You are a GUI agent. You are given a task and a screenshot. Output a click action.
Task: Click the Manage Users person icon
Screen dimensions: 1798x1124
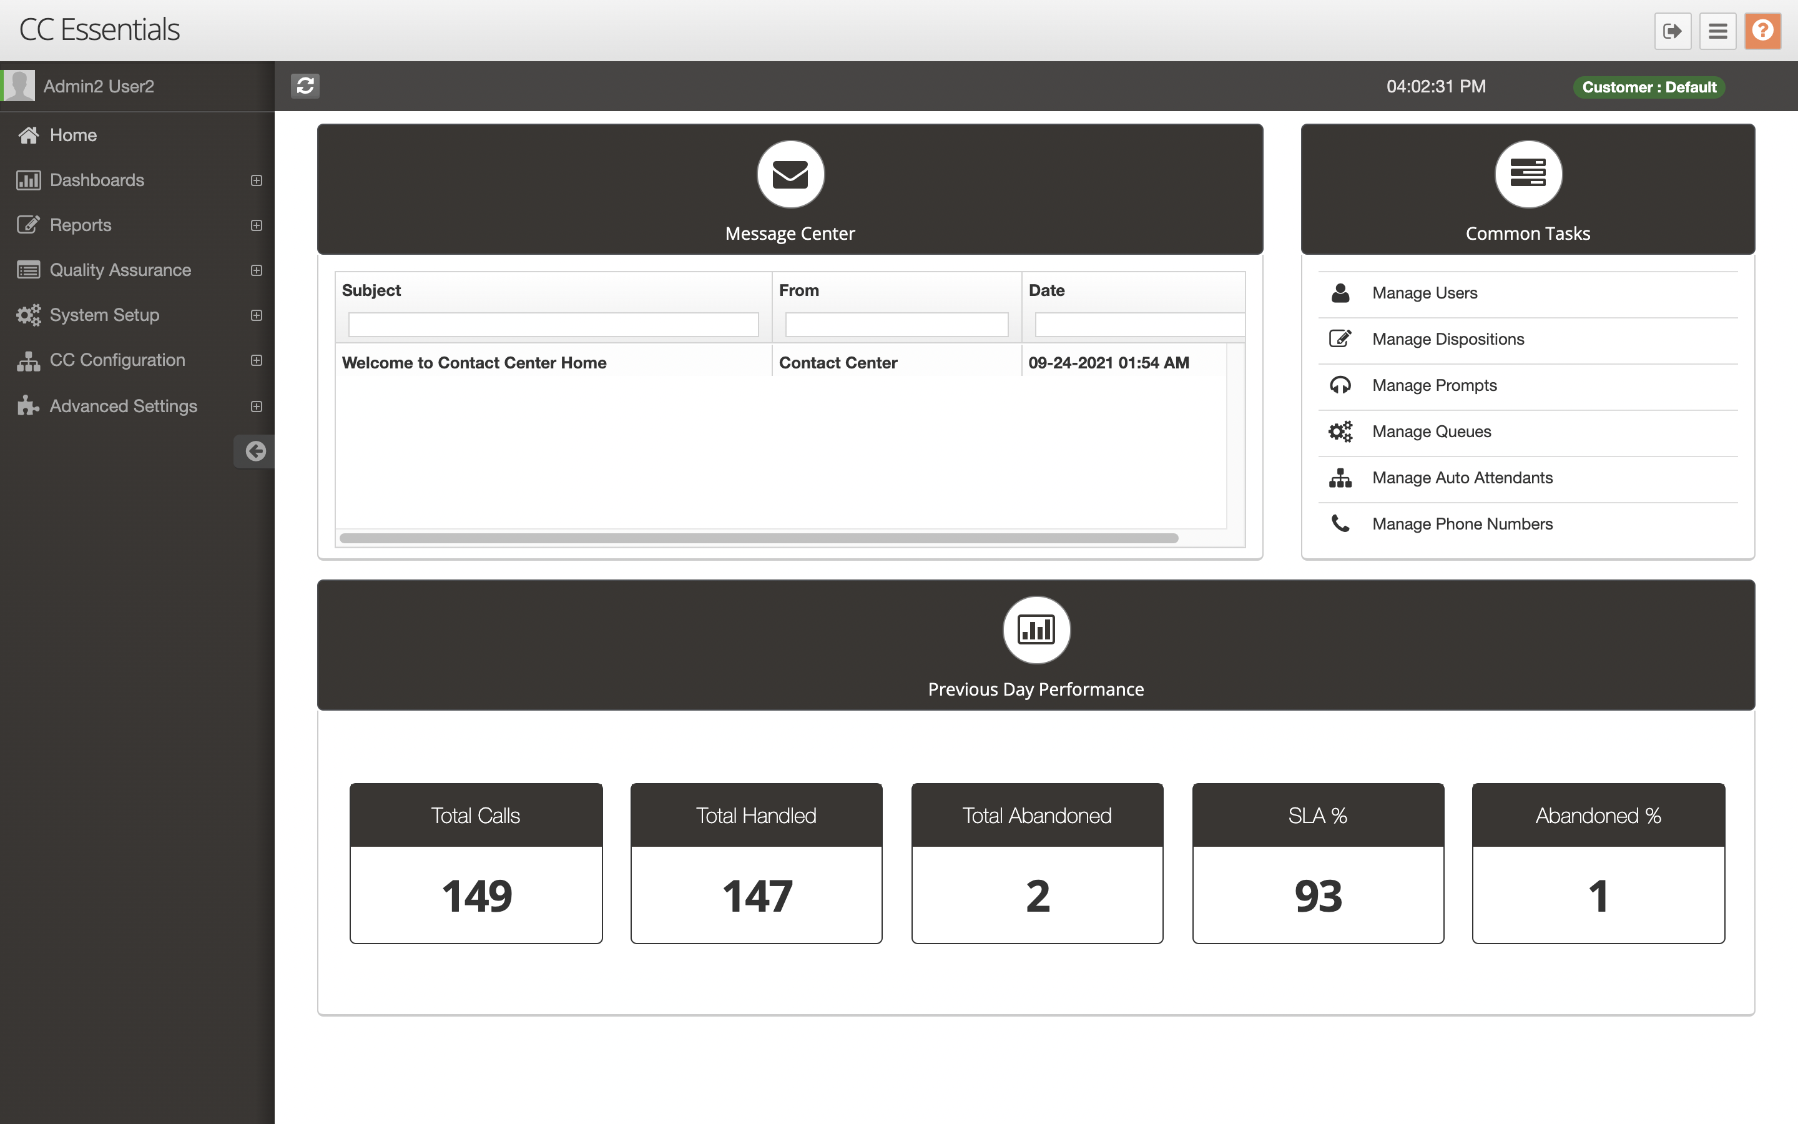1340,293
